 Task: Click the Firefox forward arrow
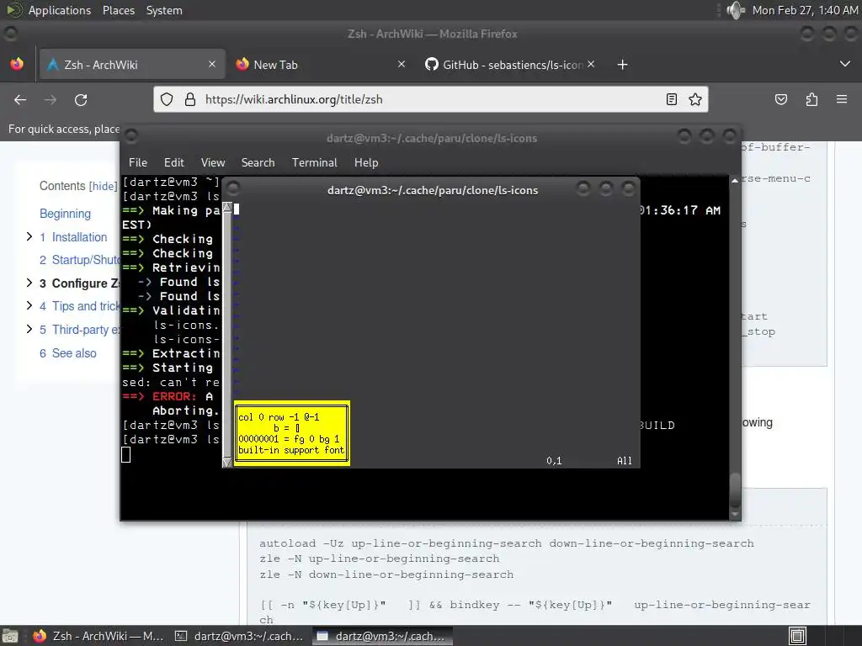[50, 99]
